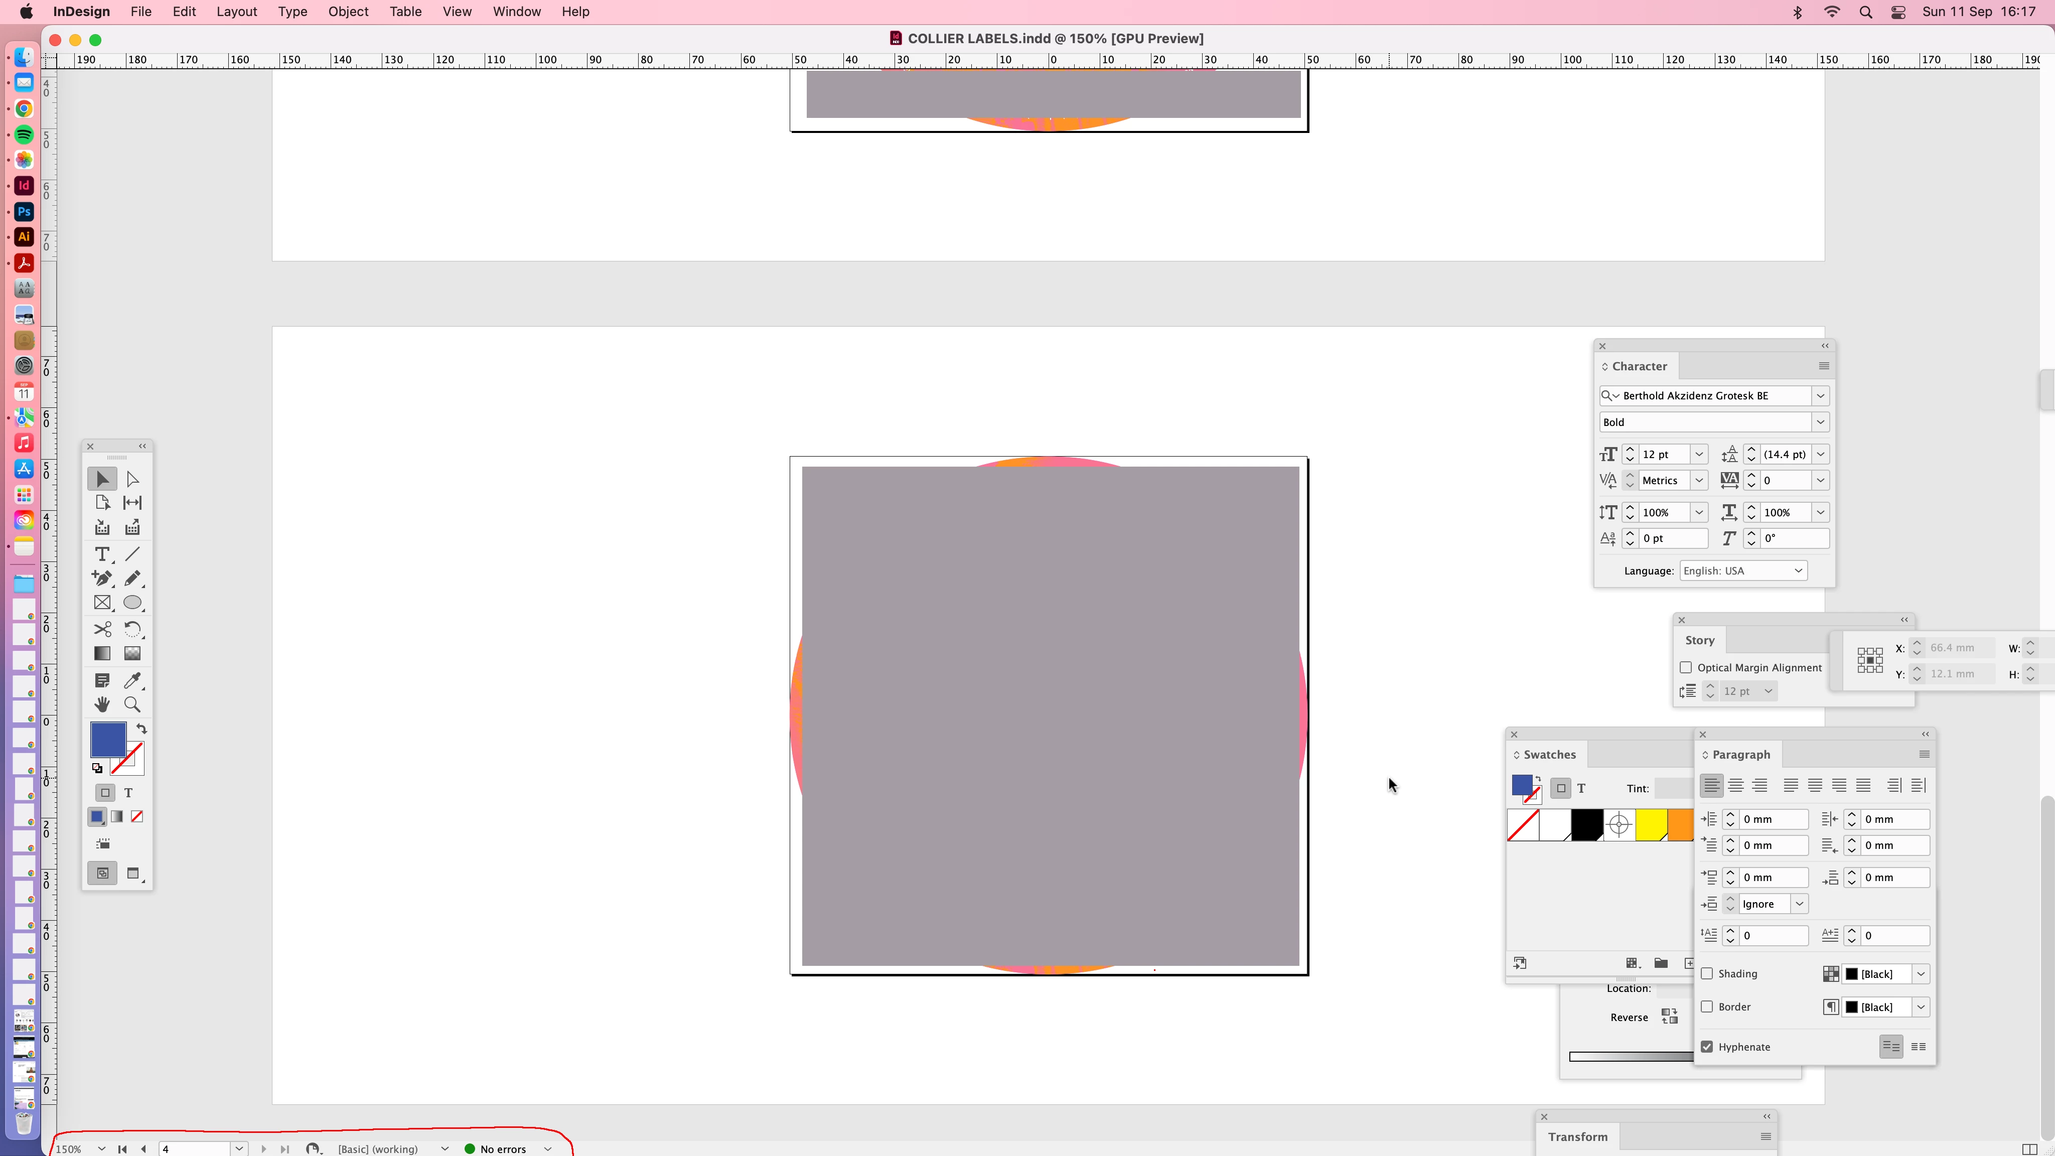Viewport: 2055px width, 1156px height.
Task: Enable paragraph Shading checkbox
Action: [x=1707, y=973]
